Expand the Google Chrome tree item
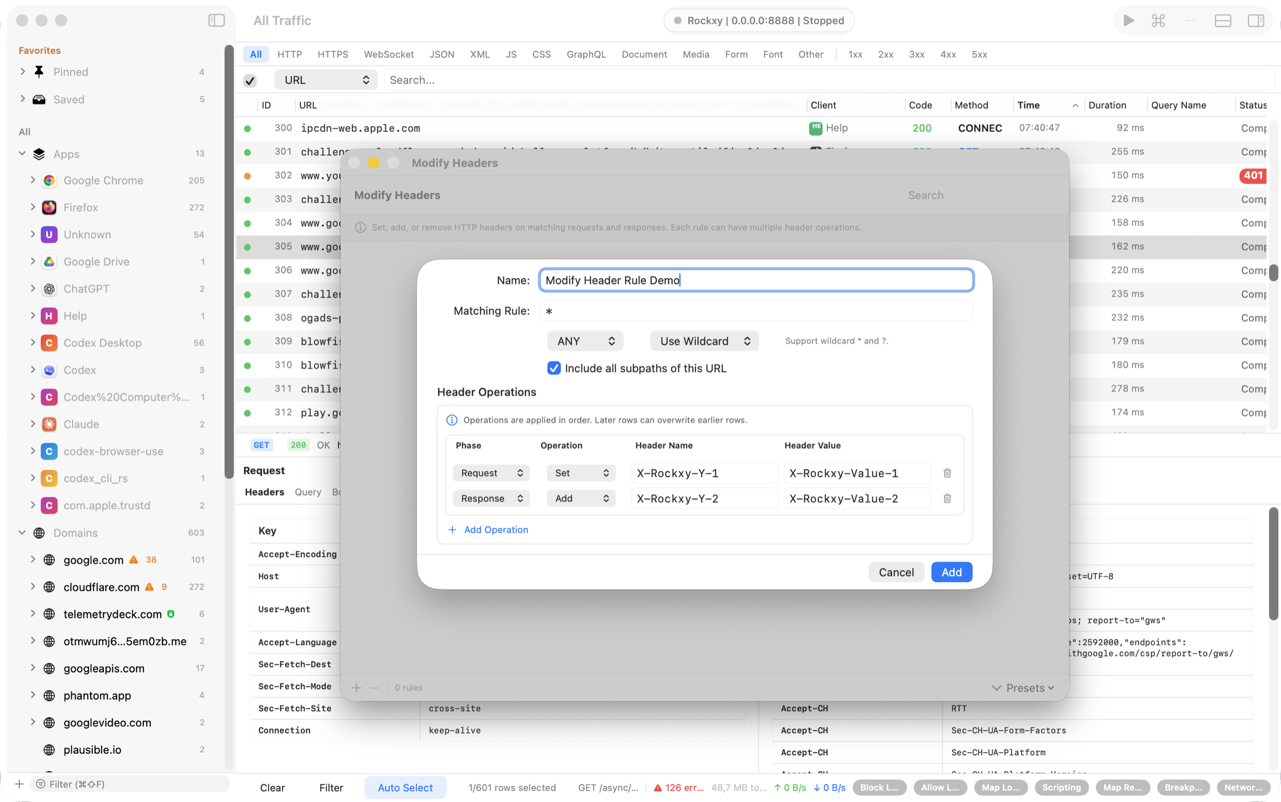This screenshot has width=1281, height=802. point(33,181)
